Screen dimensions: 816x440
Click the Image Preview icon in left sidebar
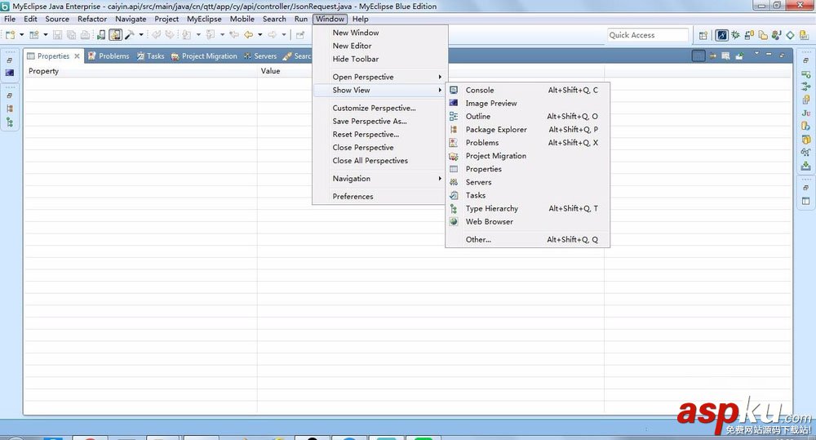click(x=10, y=73)
